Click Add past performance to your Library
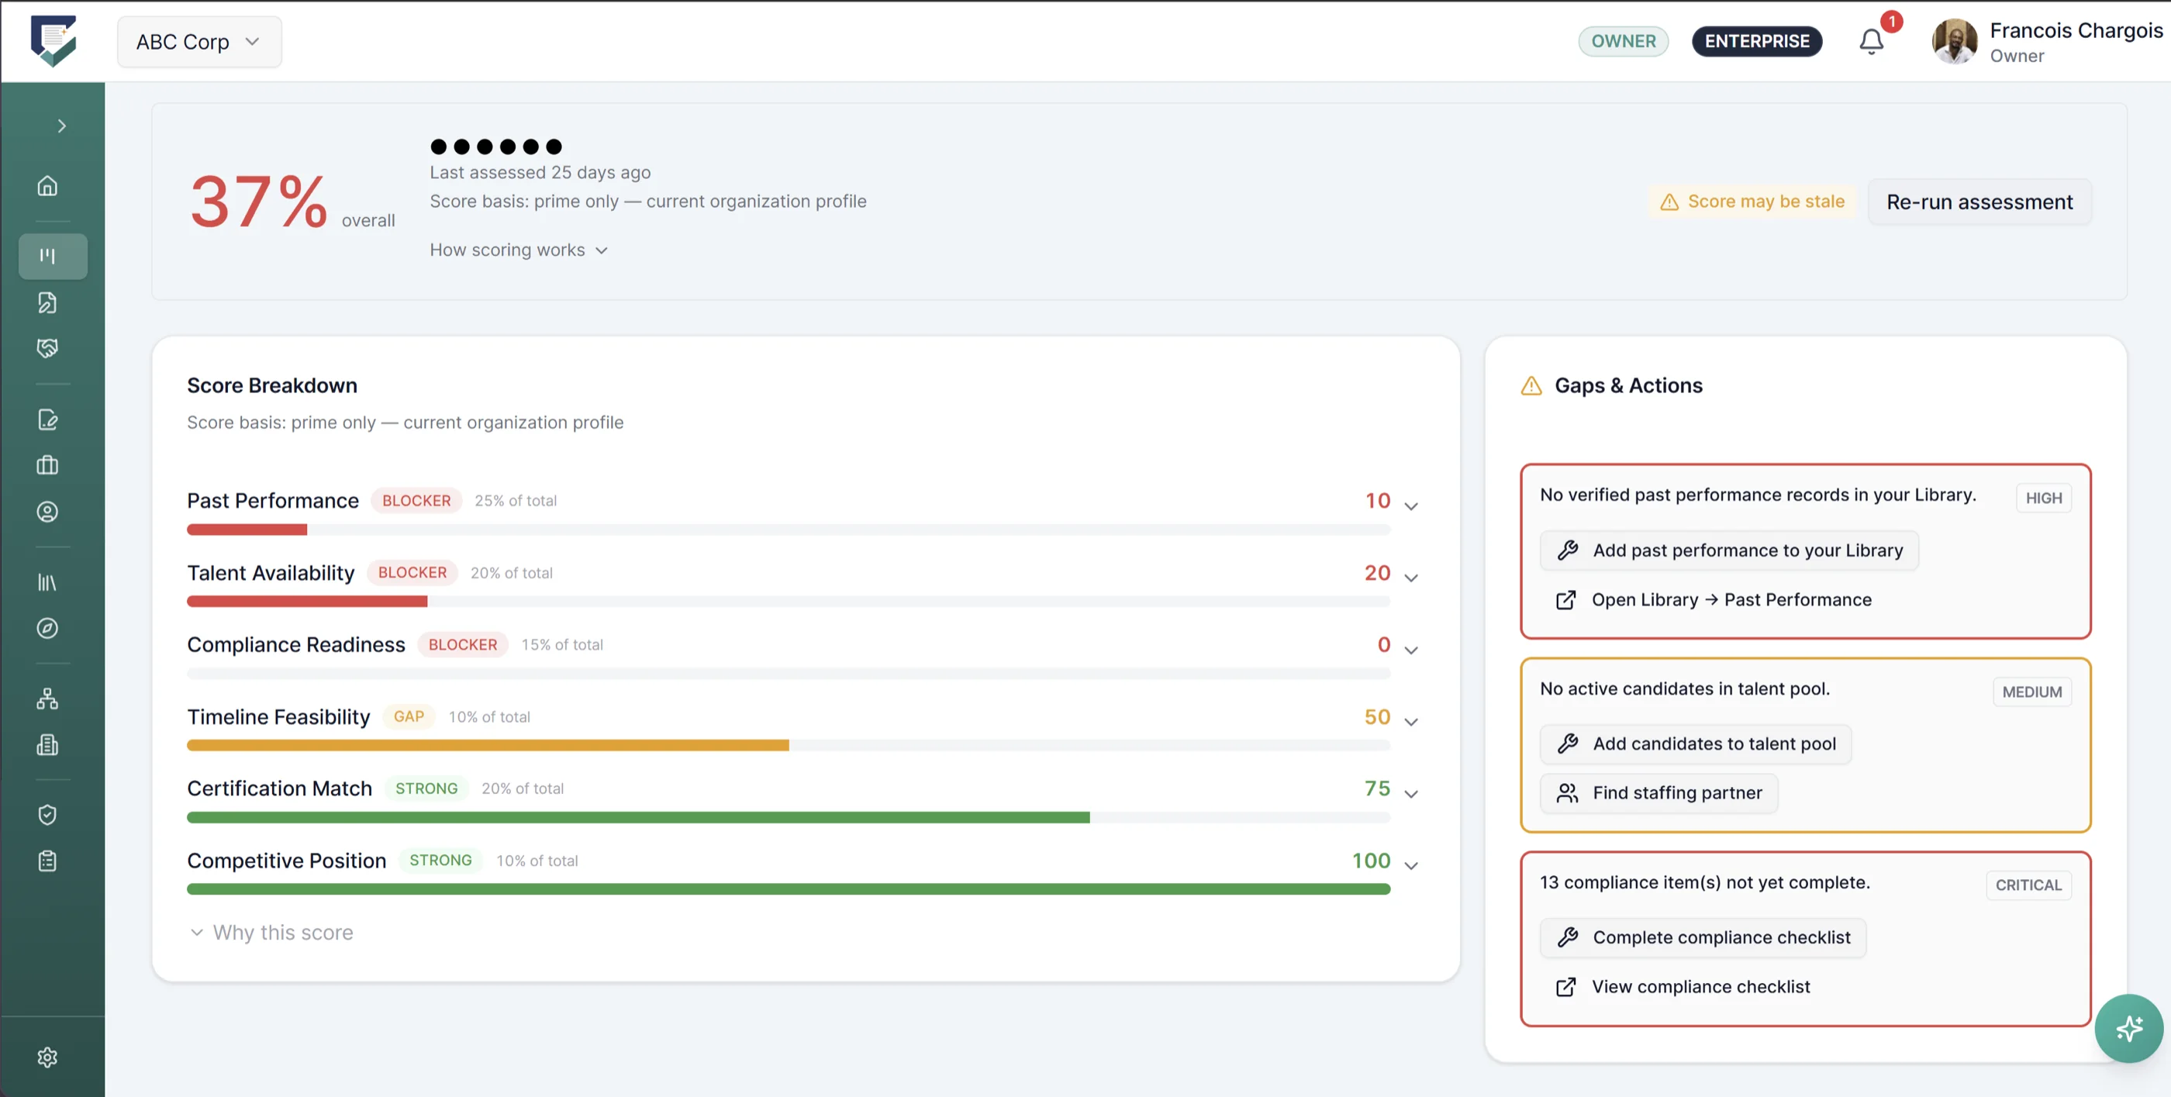 click(x=1728, y=550)
